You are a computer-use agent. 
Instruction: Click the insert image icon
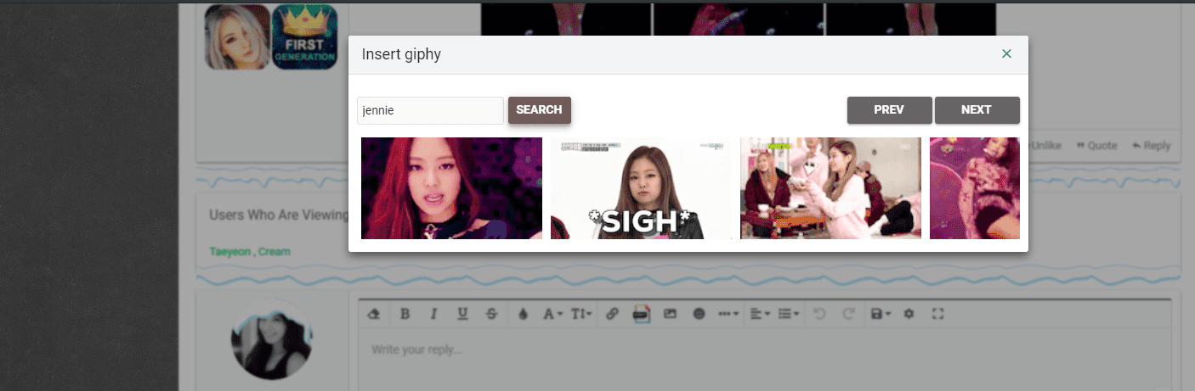coord(670,314)
